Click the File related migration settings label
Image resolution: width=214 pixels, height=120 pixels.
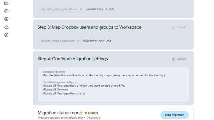pyautogui.click(x=59, y=82)
